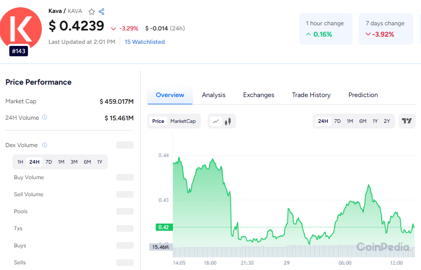Click the Buy Volume row label
Image resolution: width=421 pixels, height=270 pixels.
coord(29,178)
